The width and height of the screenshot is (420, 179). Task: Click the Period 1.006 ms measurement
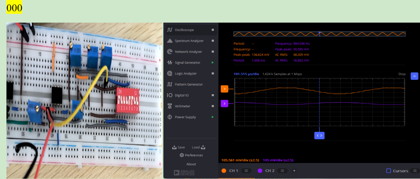(249, 60)
